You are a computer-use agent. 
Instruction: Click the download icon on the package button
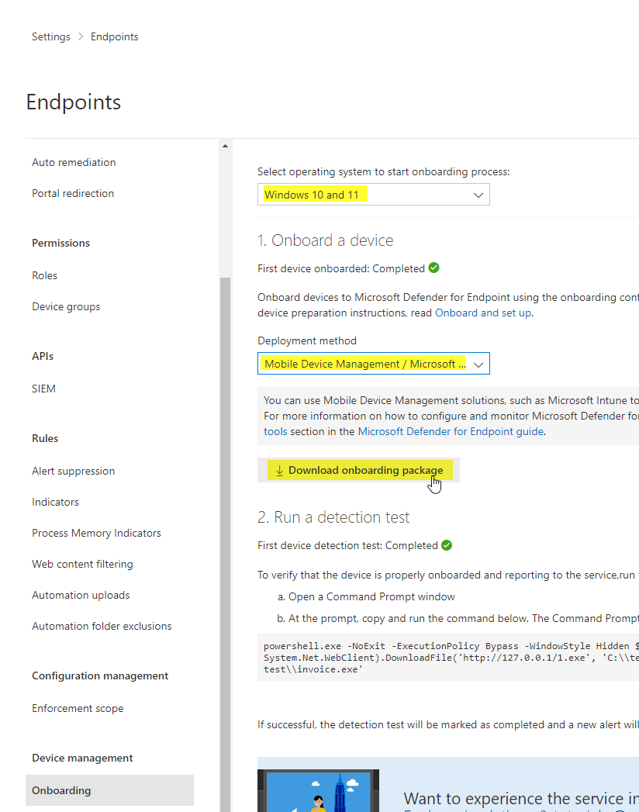279,470
